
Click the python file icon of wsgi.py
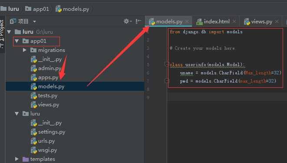click(34, 150)
